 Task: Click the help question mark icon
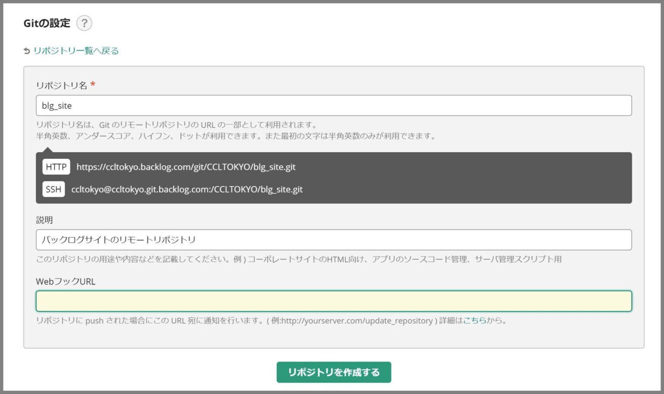84,23
